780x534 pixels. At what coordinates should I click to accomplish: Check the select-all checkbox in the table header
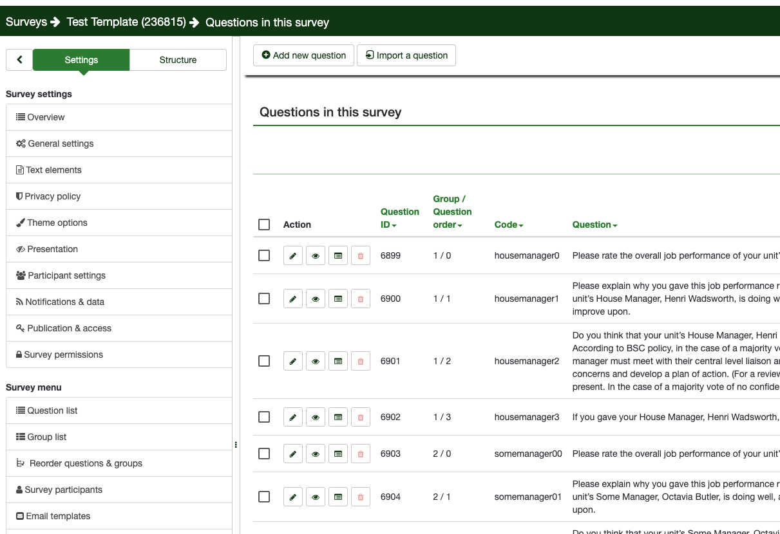(x=264, y=225)
